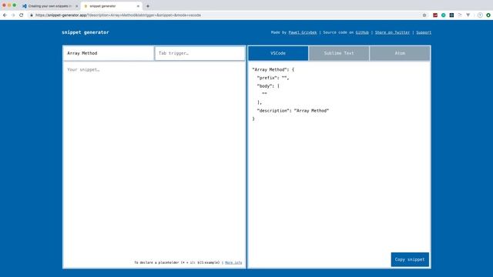The image size is (493, 277).
Task: Switch to Creating your own snippets tab
Action: [x=49, y=6]
